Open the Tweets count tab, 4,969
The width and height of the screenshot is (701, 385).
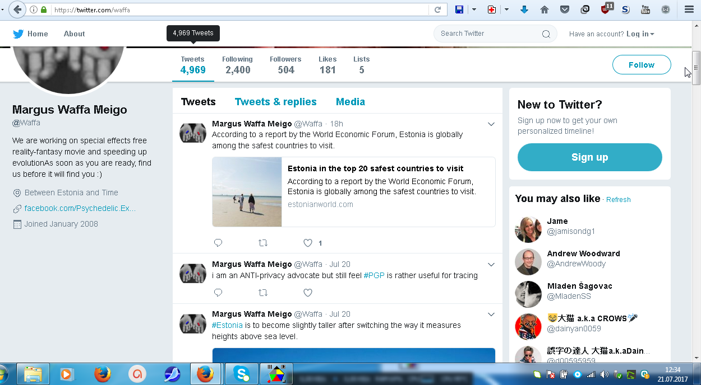click(193, 65)
